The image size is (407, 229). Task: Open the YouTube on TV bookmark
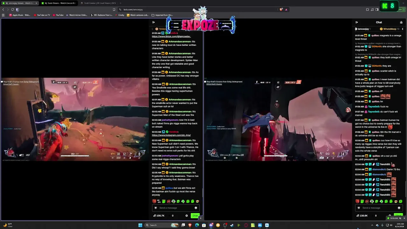click(42, 15)
